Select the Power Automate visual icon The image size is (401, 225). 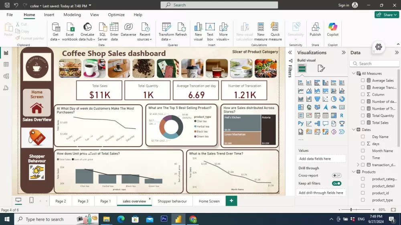pos(342,132)
